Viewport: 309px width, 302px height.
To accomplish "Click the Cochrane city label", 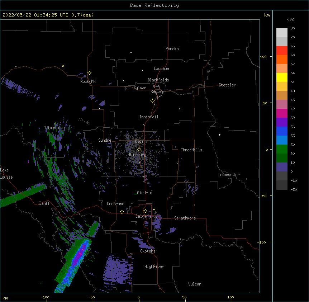I will pyautogui.click(x=115, y=204).
